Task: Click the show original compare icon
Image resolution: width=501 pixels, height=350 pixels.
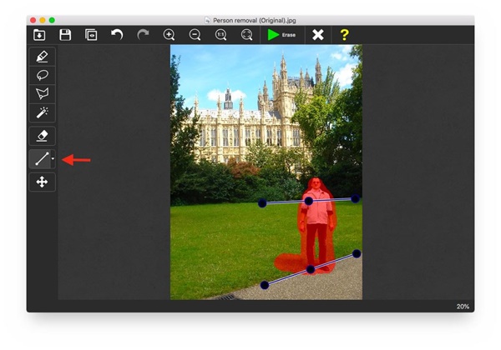Action: pos(91,35)
